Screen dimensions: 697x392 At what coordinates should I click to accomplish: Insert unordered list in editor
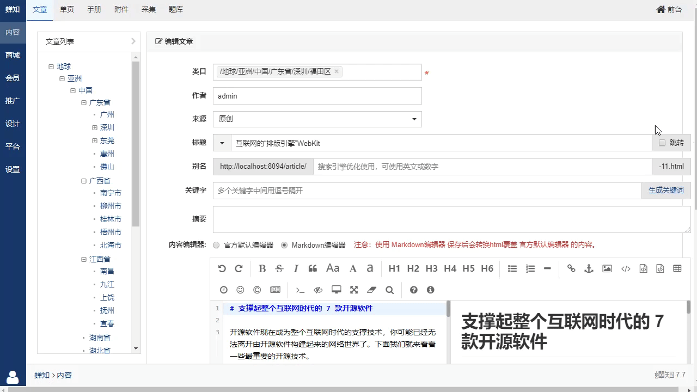(x=512, y=268)
